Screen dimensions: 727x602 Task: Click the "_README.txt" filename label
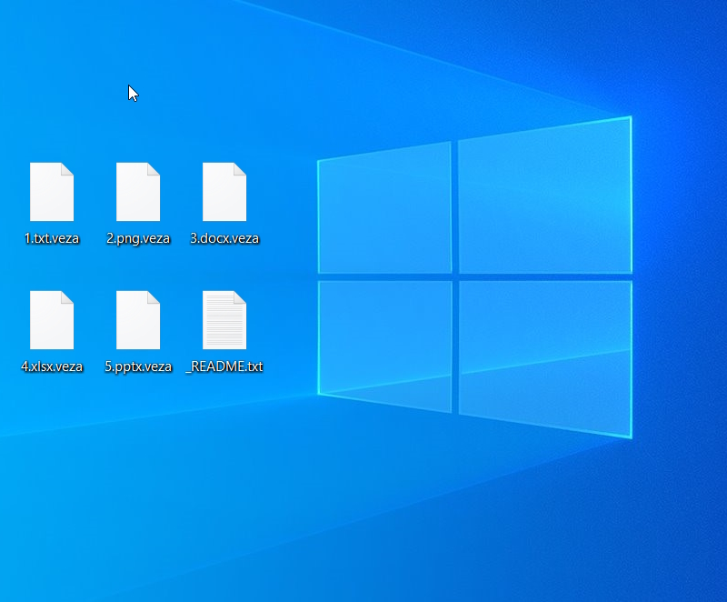click(x=224, y=367)
